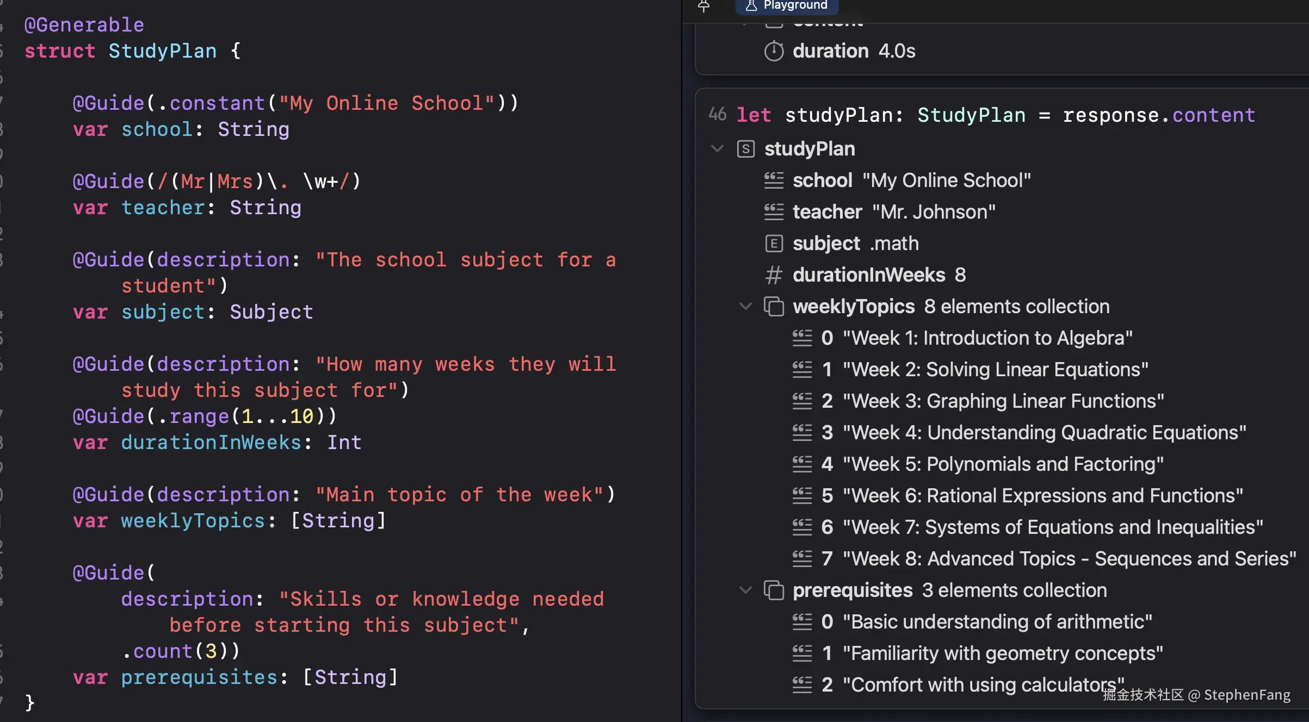
Task: Click the @Generable macro in the code
Action: pyautogui.click(x=84, y=25)
